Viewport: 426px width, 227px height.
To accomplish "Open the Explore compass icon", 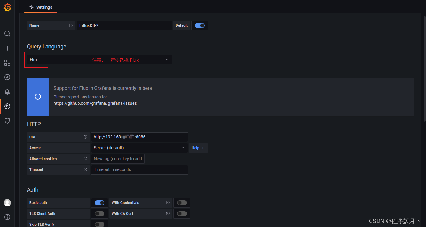I will (x=7, y=77).
